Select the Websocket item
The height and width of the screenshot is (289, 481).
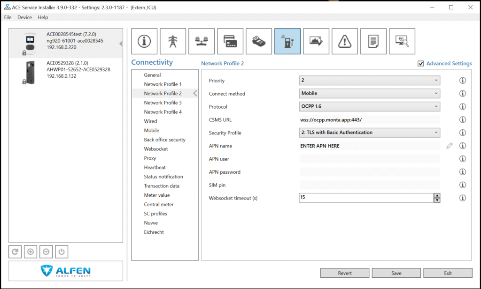point(156,149)
